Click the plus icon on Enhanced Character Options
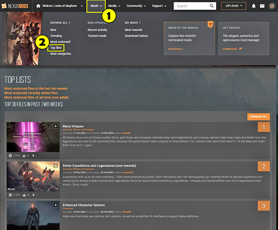The height and width of the screenshot is (230, 278). pos(56,205)
